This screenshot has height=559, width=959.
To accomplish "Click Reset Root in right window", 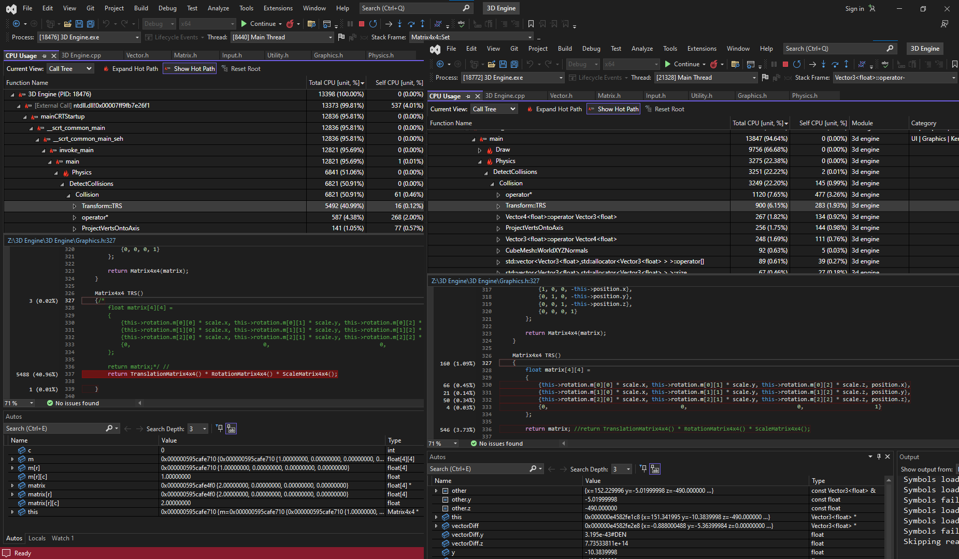I will (x=665, y=109).
